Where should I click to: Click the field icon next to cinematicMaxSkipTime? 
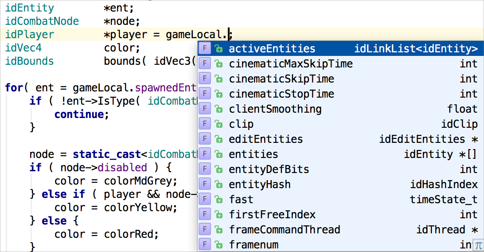204,64
